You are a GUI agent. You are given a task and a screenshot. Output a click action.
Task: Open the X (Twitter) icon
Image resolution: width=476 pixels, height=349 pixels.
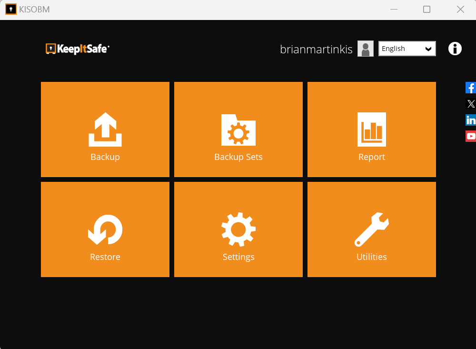(x=471, y=104)
